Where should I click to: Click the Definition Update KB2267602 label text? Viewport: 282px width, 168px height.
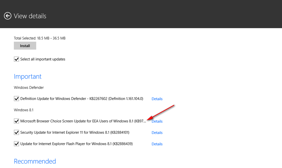82,99
